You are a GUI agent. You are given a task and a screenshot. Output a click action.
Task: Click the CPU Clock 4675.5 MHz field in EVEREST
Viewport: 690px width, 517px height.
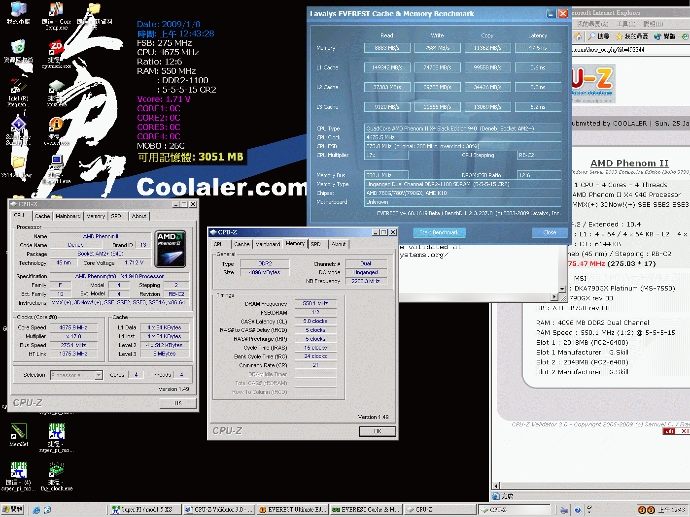coord(462,137)
